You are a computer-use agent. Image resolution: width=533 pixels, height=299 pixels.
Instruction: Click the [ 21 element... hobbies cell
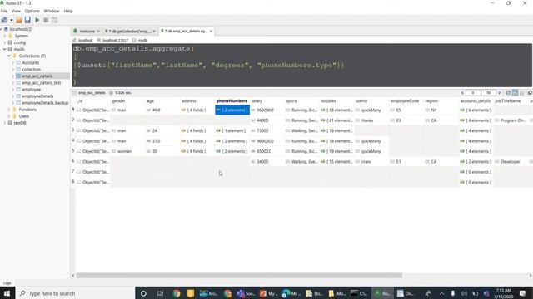336,120
